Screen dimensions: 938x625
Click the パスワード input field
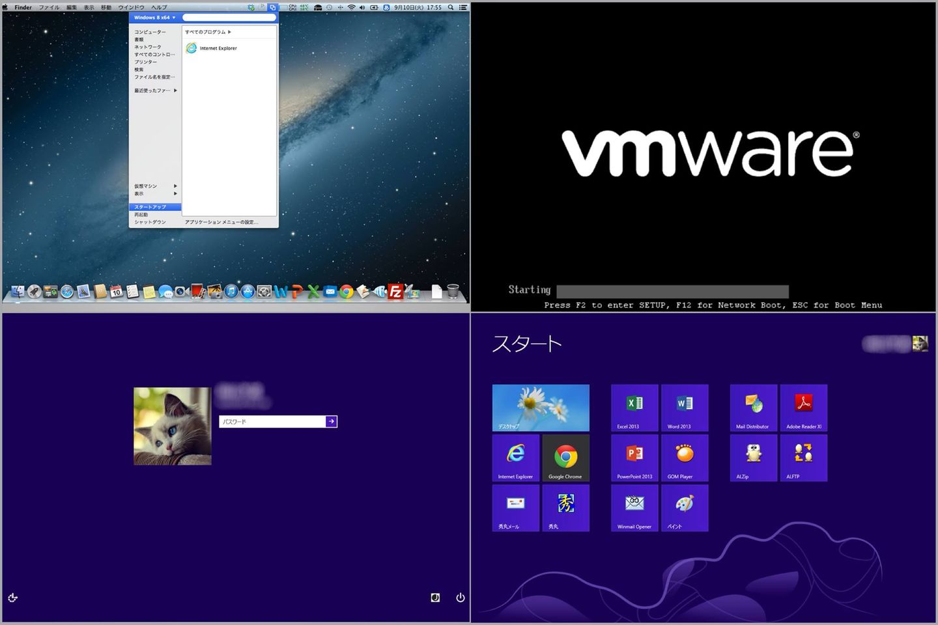[x=272, y=422]
